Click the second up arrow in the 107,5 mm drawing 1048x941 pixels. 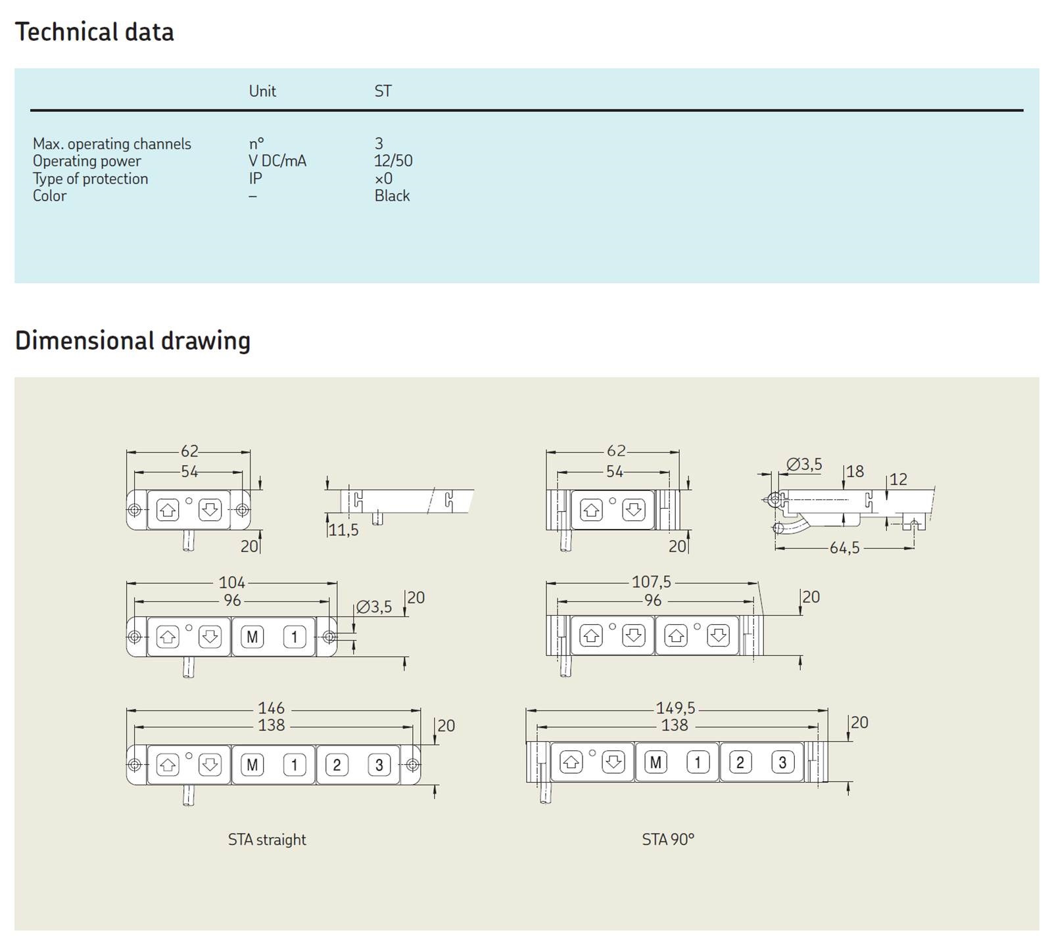tap(676, 636)
